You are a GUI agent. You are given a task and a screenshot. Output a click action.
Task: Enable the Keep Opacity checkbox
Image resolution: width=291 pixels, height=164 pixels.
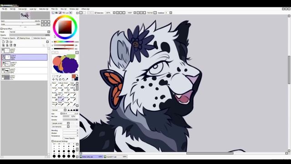(64, 138)
